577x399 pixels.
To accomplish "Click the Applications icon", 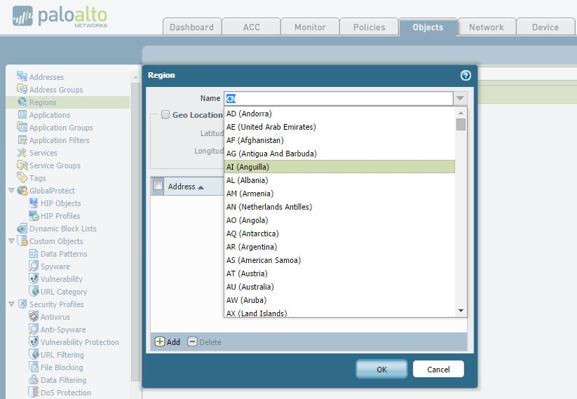I will click(22, 114).
